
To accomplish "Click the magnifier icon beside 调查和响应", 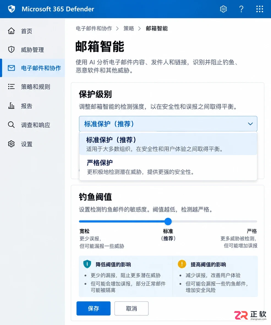I will click(x=11, y=125).
